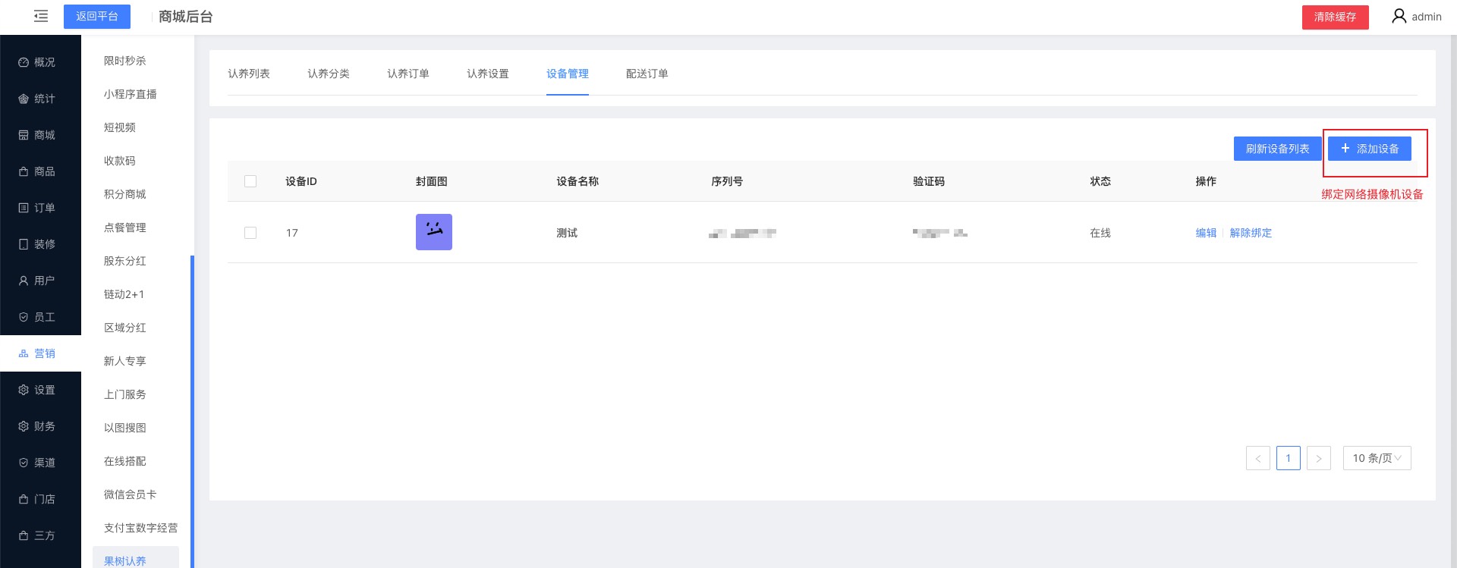Collapse the sidebar with the menu fold icon
This screenshot has height=568, width=1457.
(41, 16)
